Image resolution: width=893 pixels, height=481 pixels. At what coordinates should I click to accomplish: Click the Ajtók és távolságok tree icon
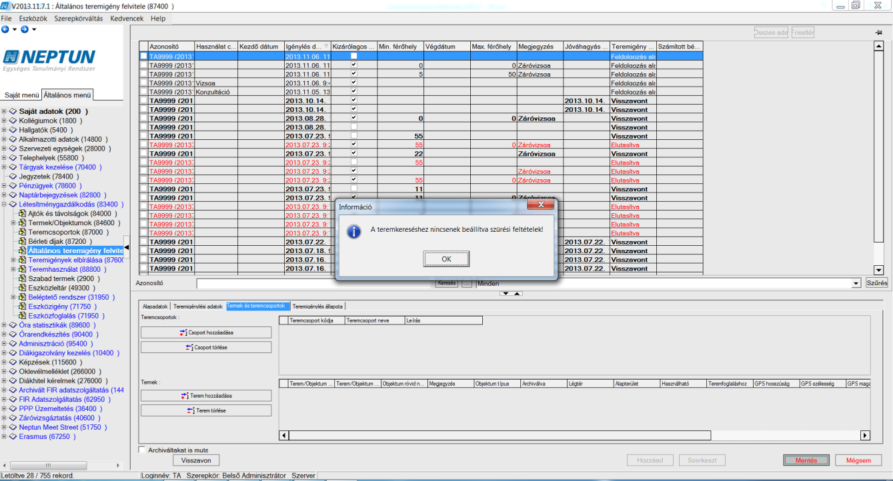point(23,214)
